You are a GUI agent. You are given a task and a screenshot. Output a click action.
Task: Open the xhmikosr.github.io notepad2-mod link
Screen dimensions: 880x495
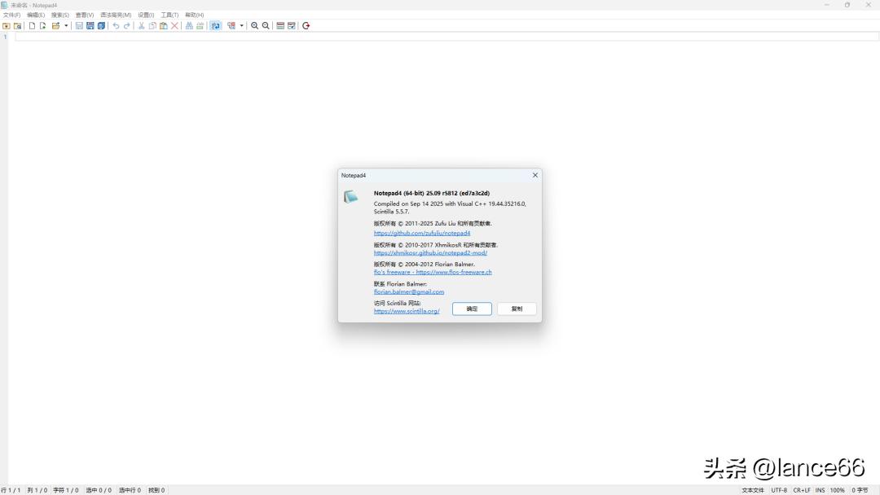coord(430,253)
